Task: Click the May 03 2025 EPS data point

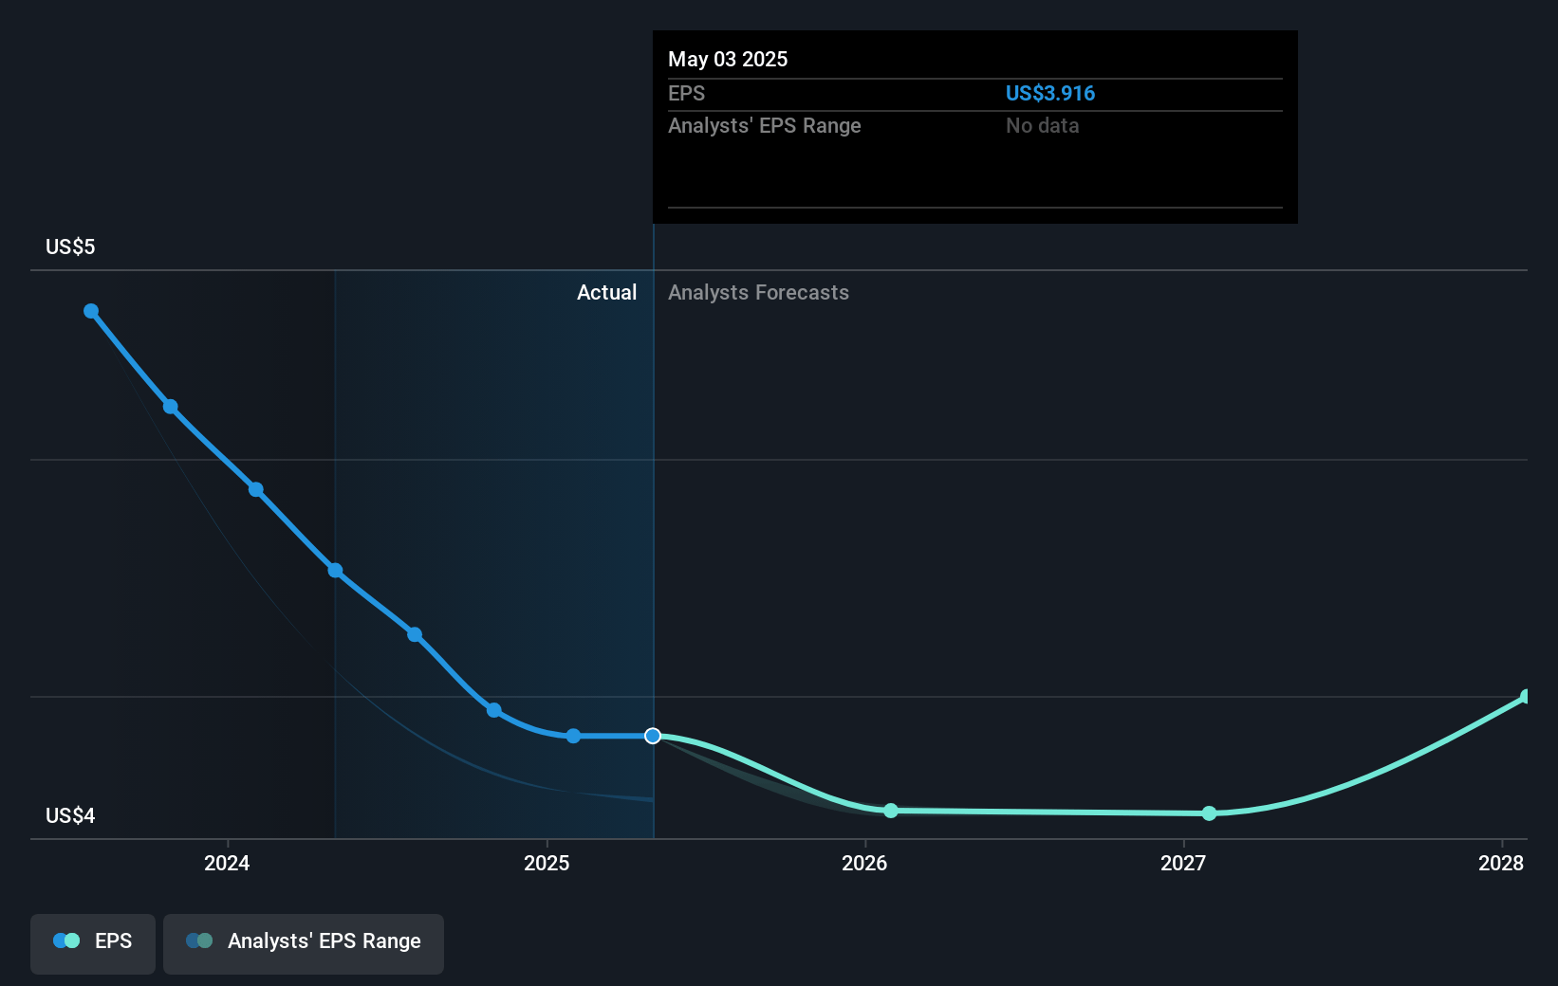Action: pyautogui.click(x=653, y=736)
